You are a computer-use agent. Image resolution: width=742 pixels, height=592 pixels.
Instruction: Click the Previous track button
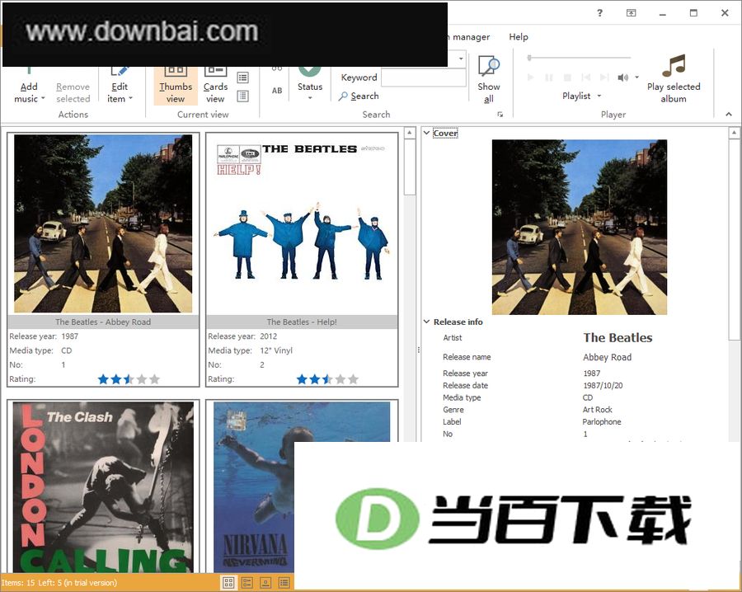click(x=586, y=78)
